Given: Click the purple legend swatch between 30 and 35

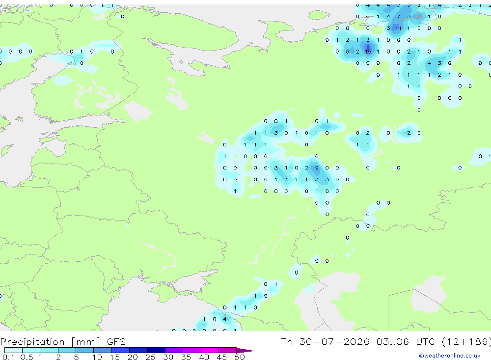Looking at the screenshot, I should click(174, 350).
